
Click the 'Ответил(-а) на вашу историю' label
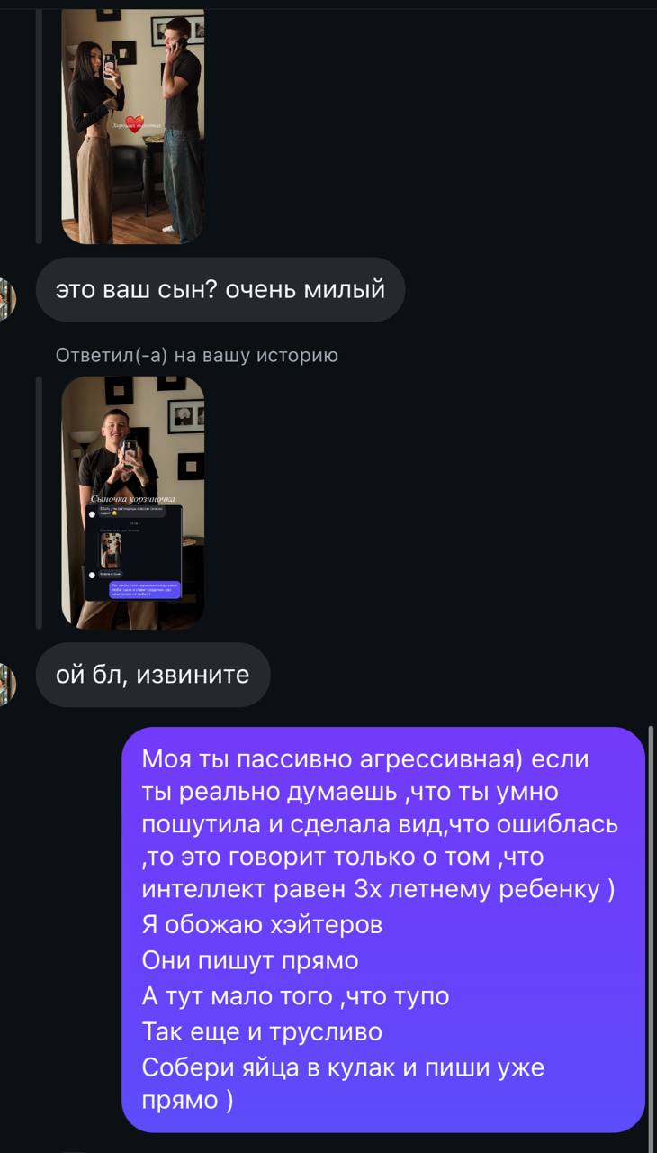pos(197,356)
